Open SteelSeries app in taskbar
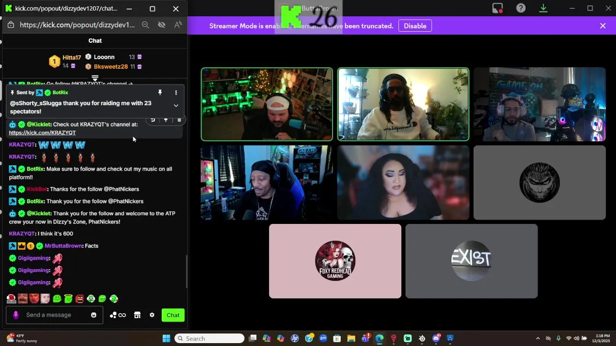 pos(422,338)
